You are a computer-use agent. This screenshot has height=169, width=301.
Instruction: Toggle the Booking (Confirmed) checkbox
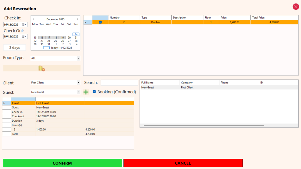click(94, 92)
